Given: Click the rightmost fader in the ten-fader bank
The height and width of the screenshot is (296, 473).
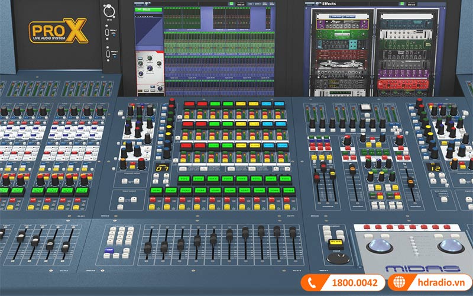Looking at the screenshot, I should (x=293, y=232).
